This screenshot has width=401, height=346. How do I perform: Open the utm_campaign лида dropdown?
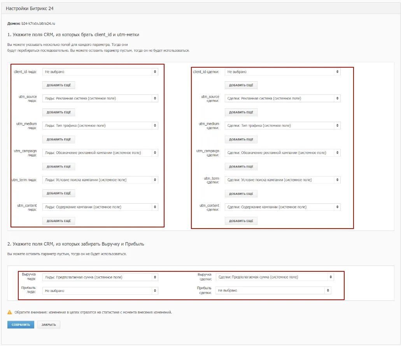(100, 152)
